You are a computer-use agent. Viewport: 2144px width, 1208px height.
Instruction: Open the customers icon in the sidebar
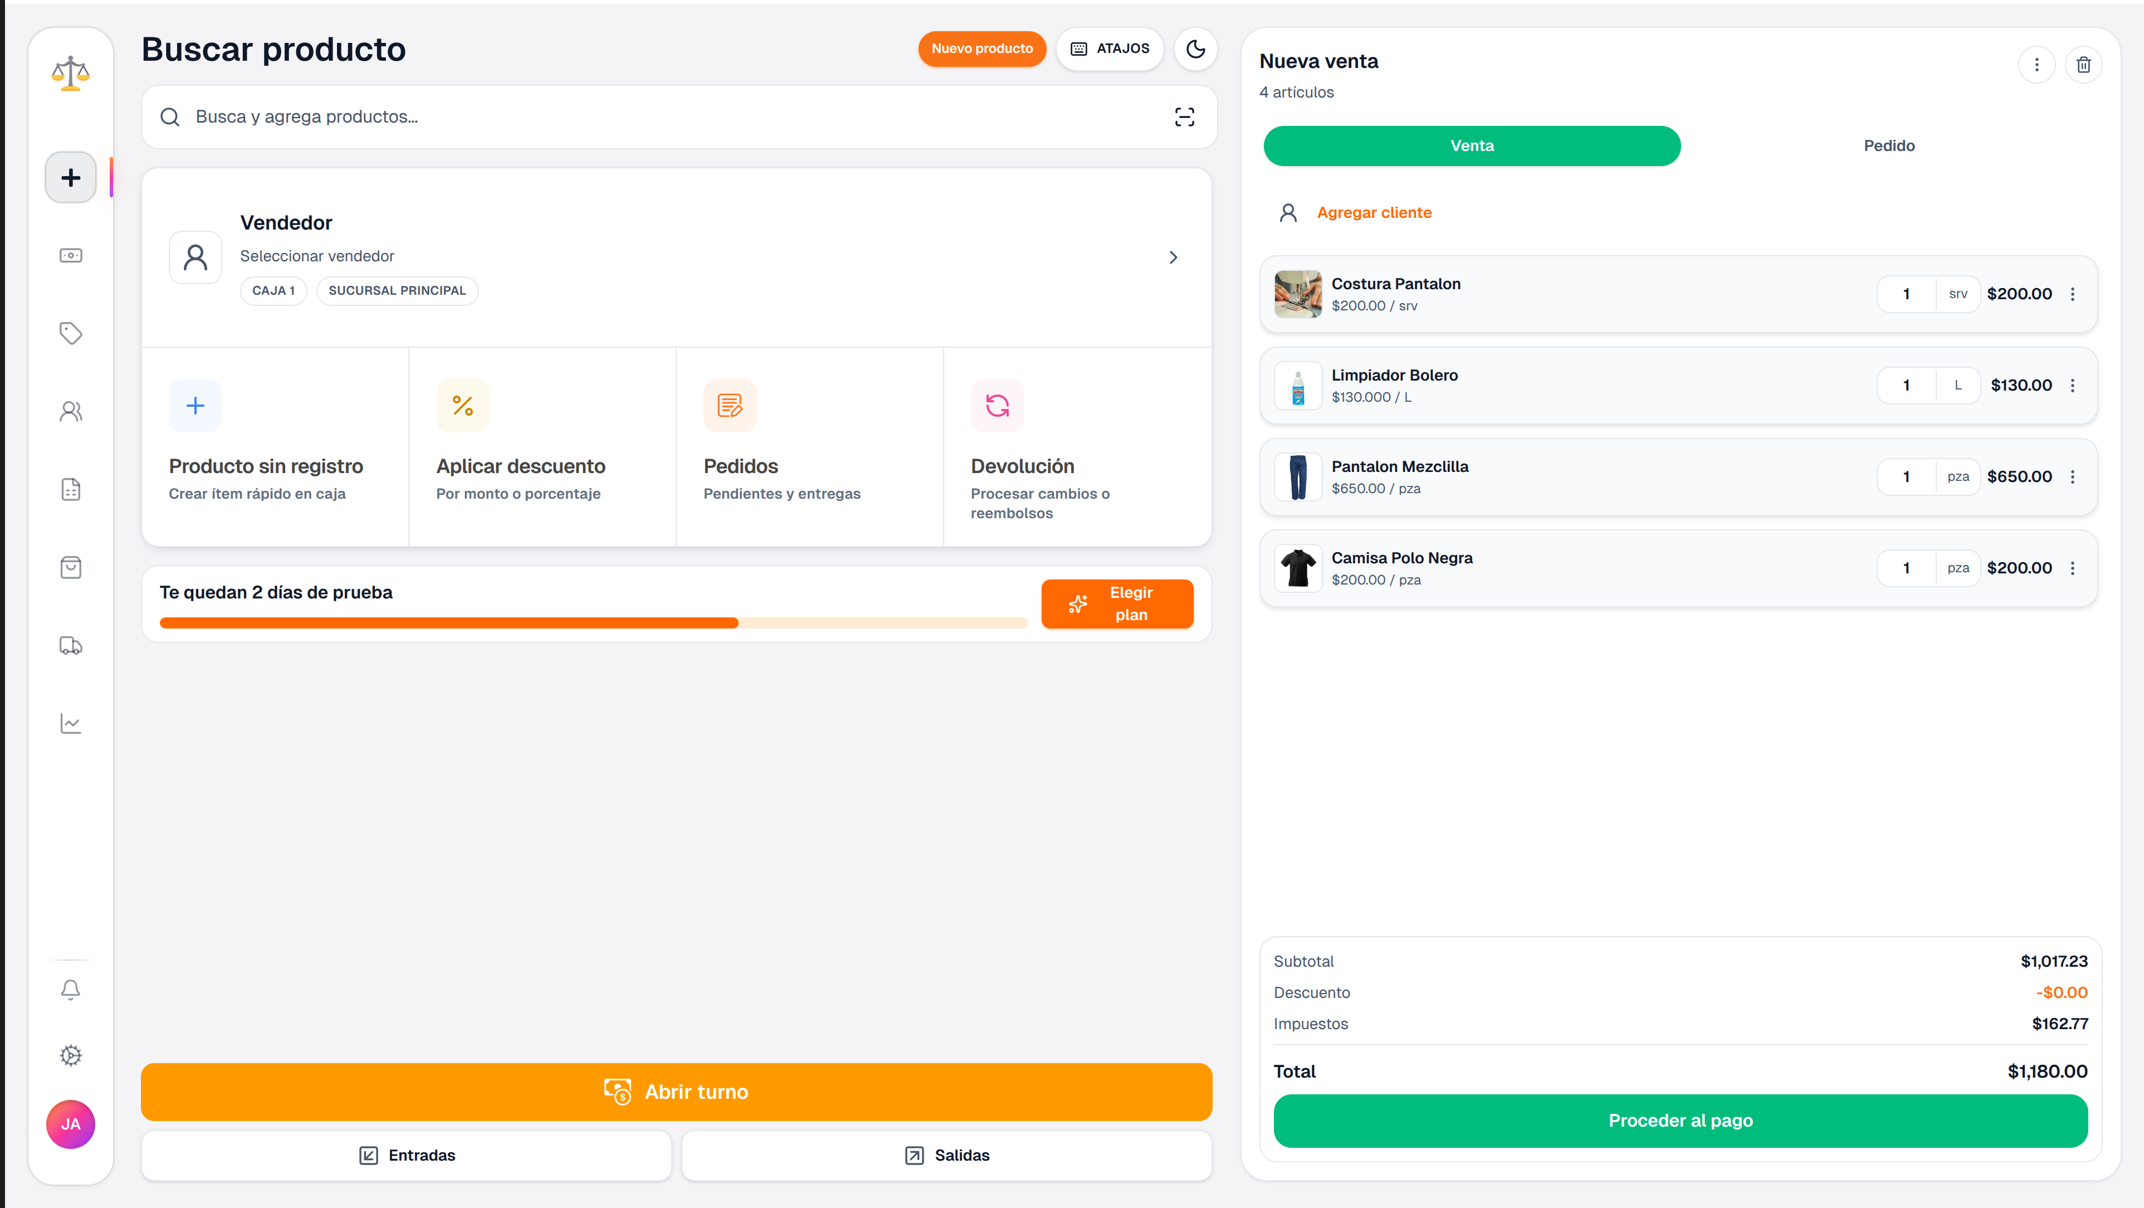71,411
